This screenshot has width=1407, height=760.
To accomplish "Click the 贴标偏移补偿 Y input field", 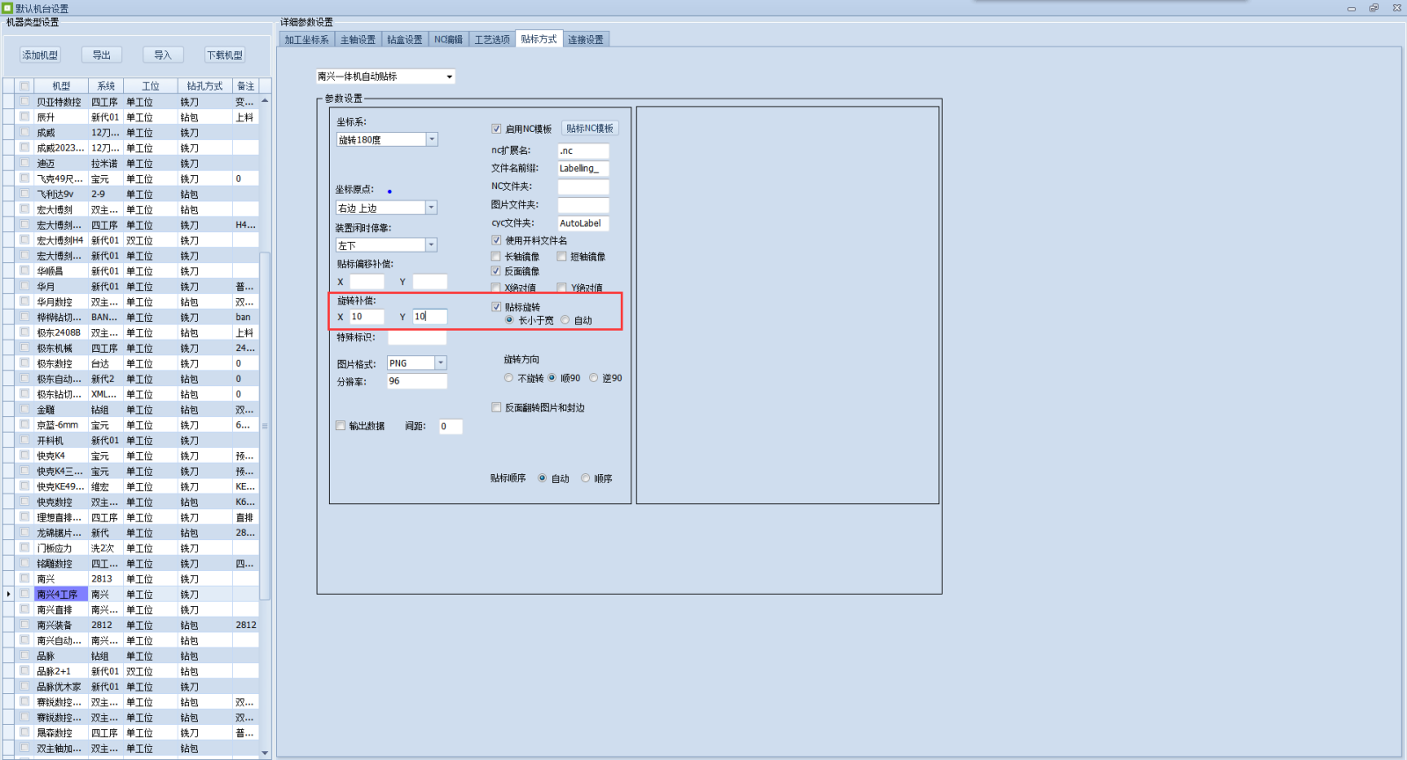I will click(x=430, y=281).
